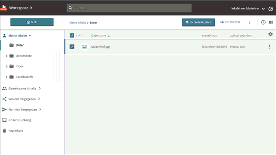Expand Gemeinsame Inhalte chevron

click(40, 88)
